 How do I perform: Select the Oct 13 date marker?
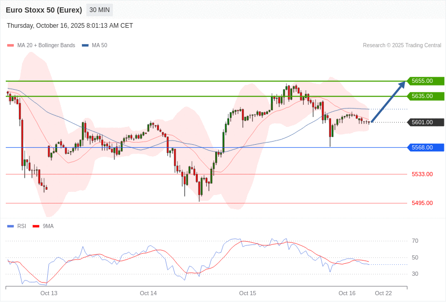[x=49, y=293]
